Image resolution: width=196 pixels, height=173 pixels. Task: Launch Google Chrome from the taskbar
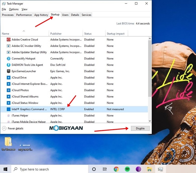pyautogui.click(x=116, y=169)
